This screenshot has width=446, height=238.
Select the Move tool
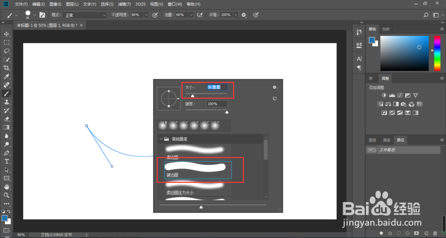coord(7,34)
